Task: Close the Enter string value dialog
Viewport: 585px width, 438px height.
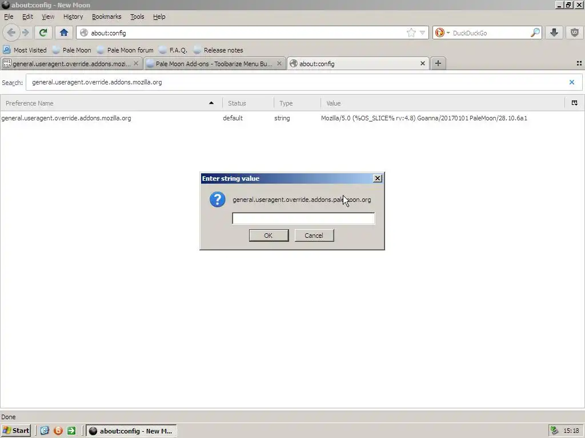Action: pos(378,179)
